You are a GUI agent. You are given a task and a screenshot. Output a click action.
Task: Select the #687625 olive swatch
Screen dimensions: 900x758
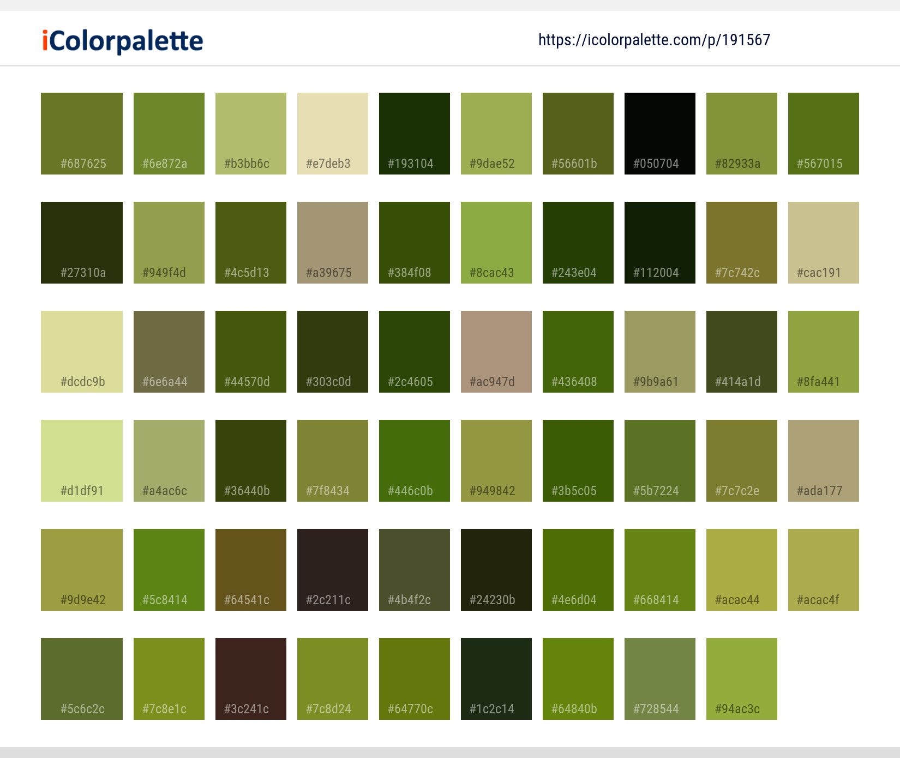pyautogui.click(x=82, y=134)
